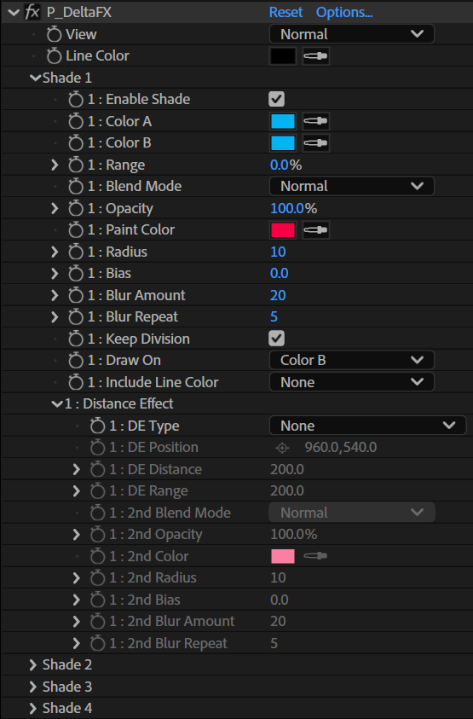
Task: Click Reset for the P_DeltaFX effect
Action: click(x=286, y=12)
